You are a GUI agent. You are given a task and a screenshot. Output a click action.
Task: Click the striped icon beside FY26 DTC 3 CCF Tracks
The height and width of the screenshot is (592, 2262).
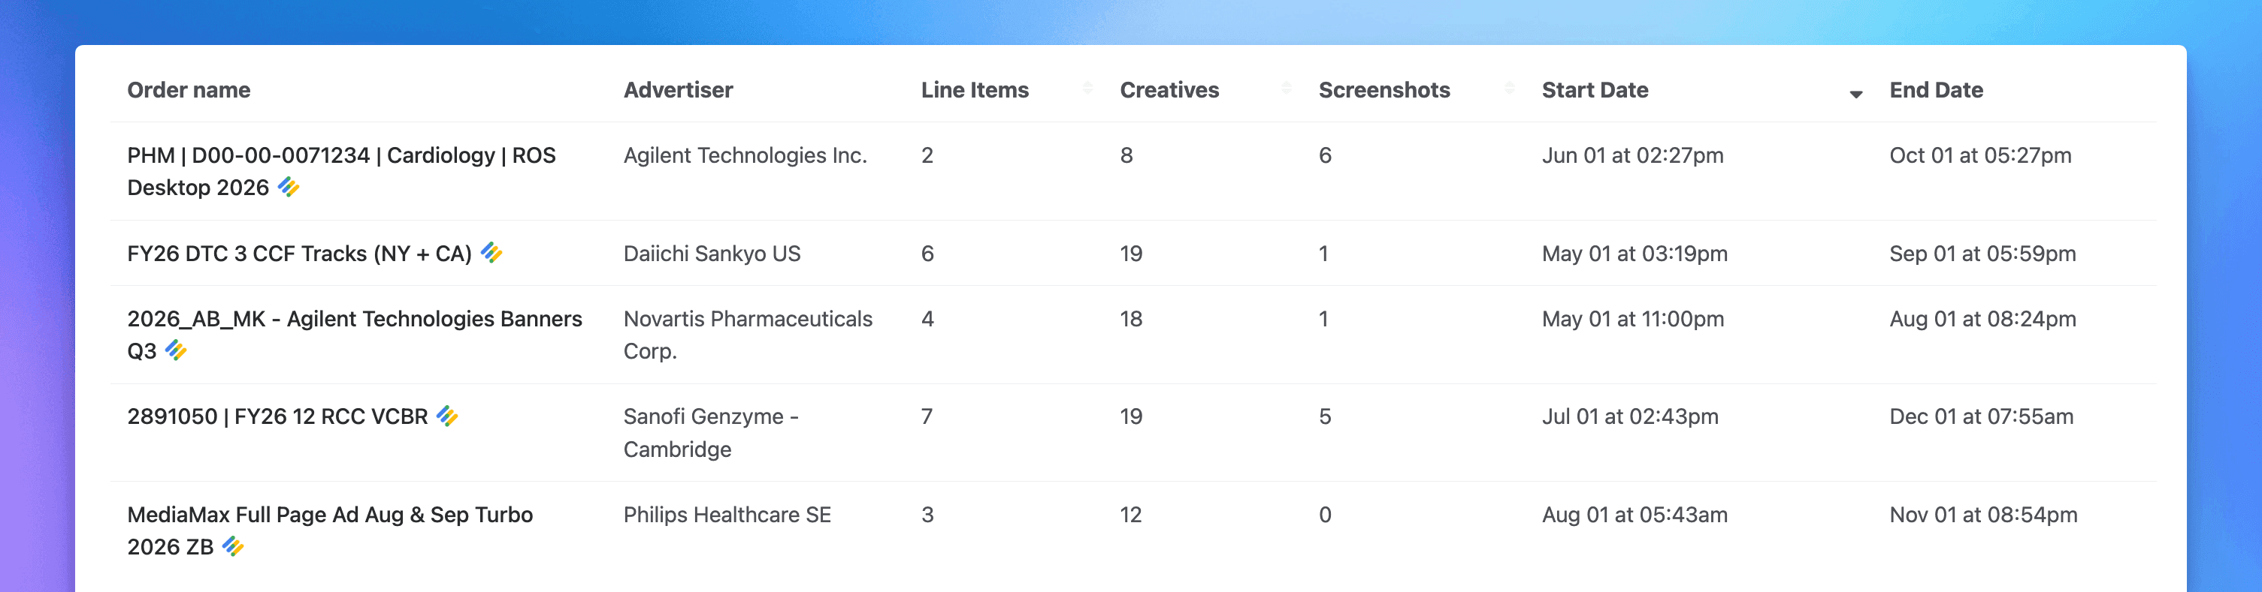[491, 253]
